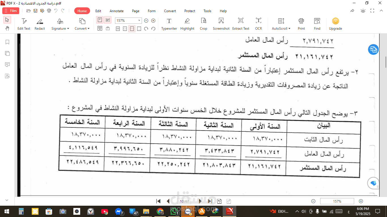The height and width of the screenshot is (217, 387).
Task: Redo the last undone action
Action: 63,11
